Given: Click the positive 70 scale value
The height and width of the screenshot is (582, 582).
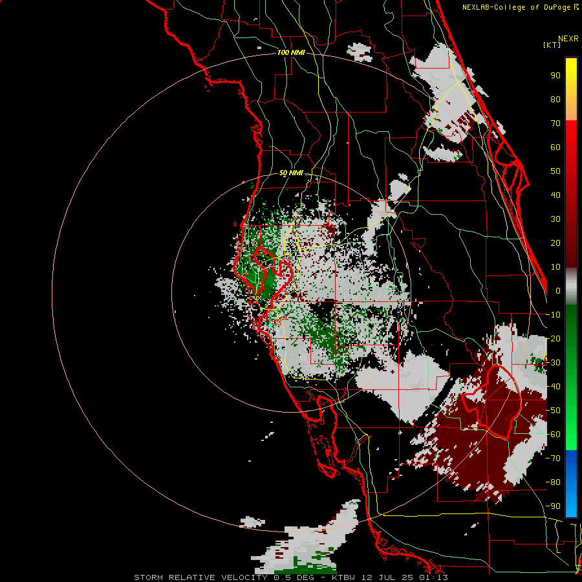Looking at the screenshot, I should tap(555, 124).
